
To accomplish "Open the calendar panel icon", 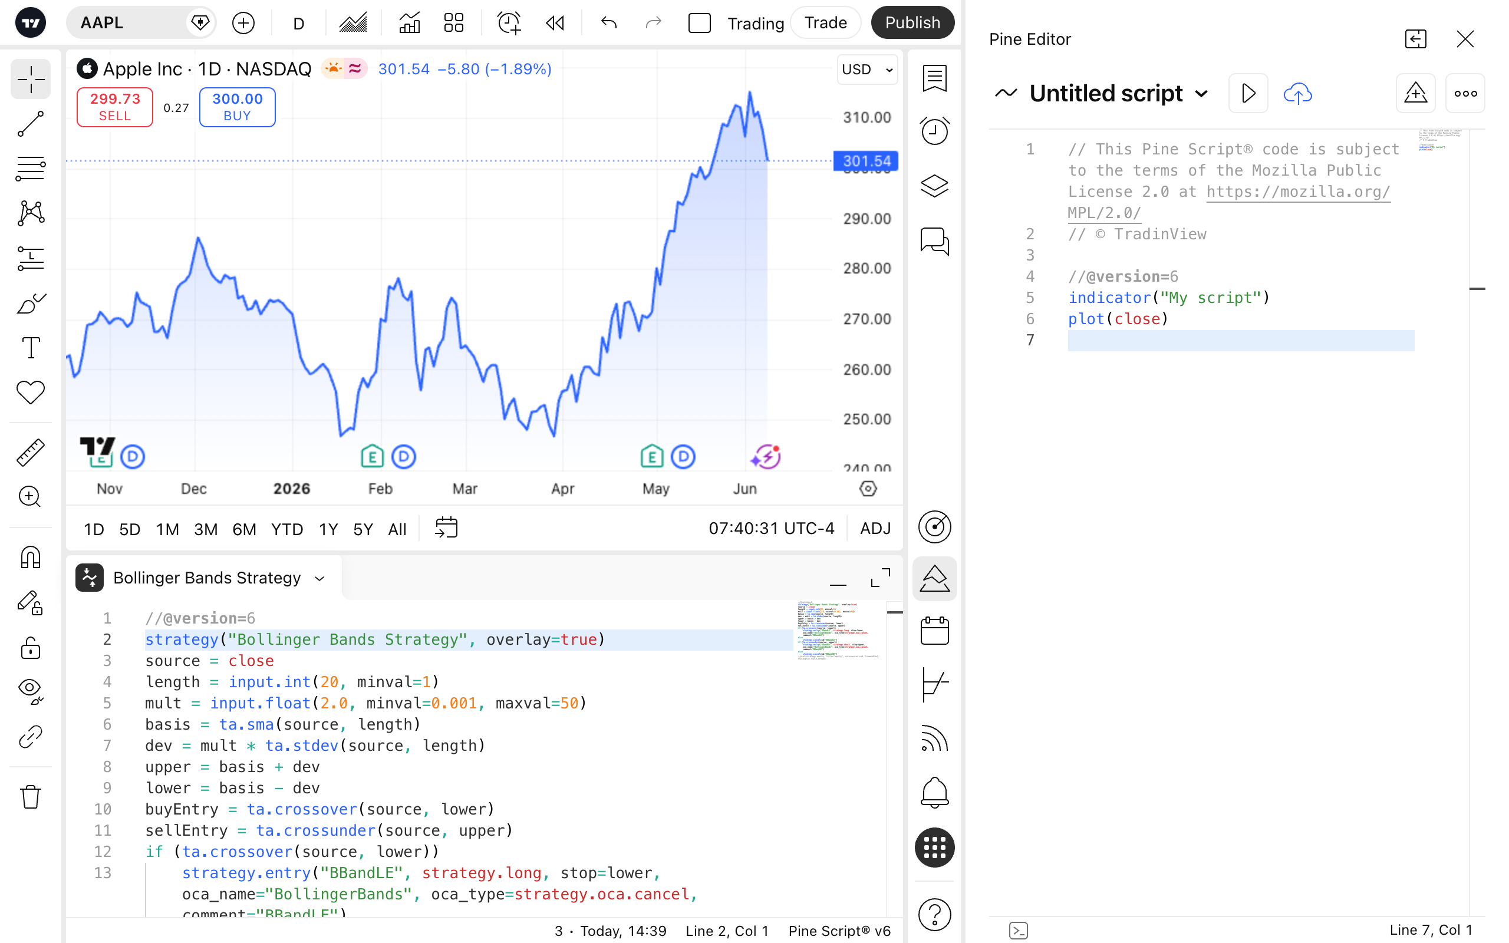I will [x=934, y=631].
